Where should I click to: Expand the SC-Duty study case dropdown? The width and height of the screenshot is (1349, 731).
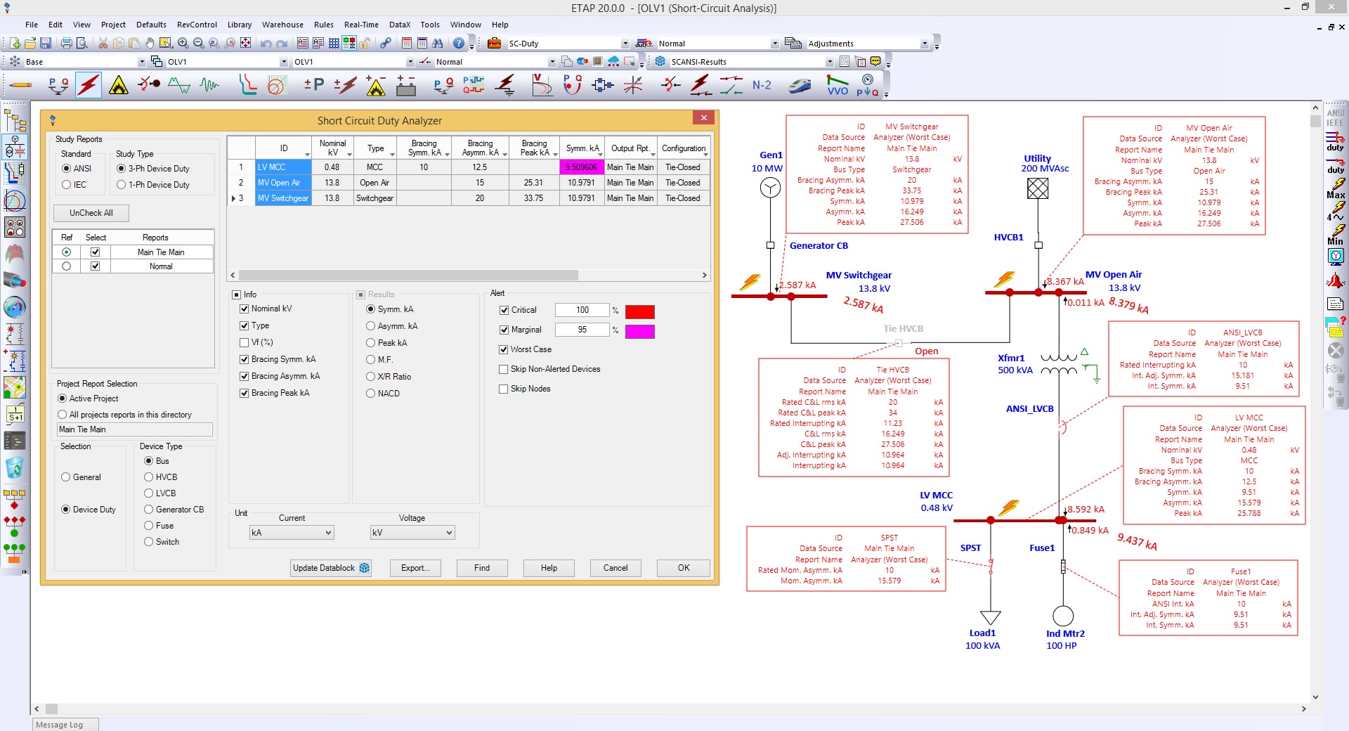(625, 44)
